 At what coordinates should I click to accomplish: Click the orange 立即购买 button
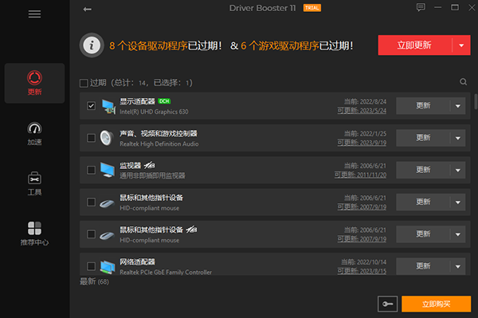pyautogui.click(x=437, y=304)
